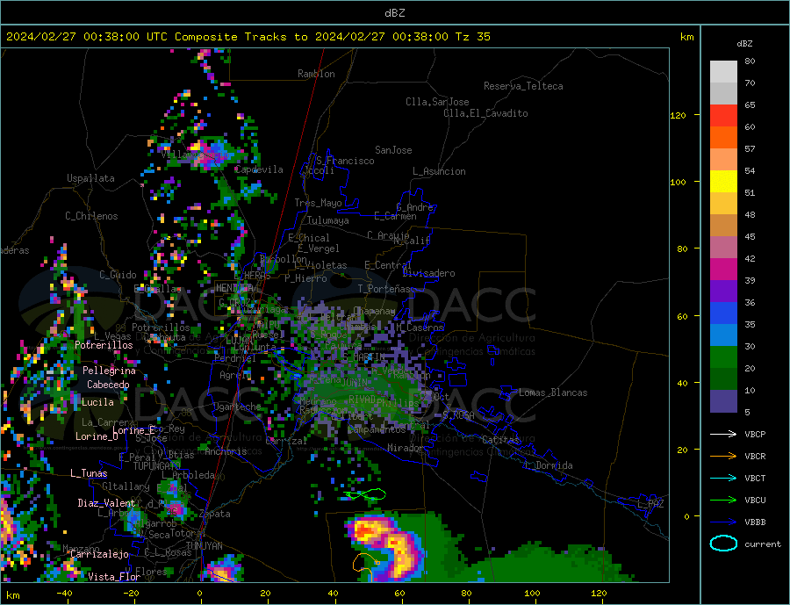
Task: Click the 'L_Asuncion' place label
Action: click(439, 171)
